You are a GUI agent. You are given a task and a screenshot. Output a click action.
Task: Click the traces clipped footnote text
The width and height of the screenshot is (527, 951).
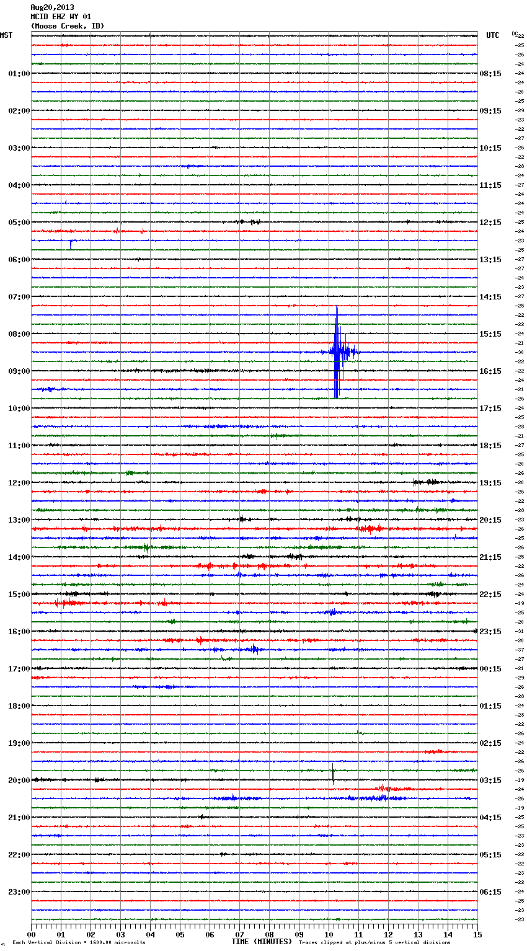(374, 943)
